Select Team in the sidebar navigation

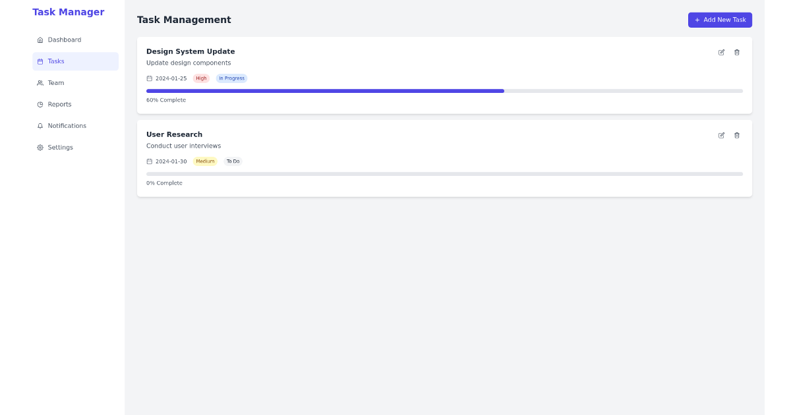point(55,82)
